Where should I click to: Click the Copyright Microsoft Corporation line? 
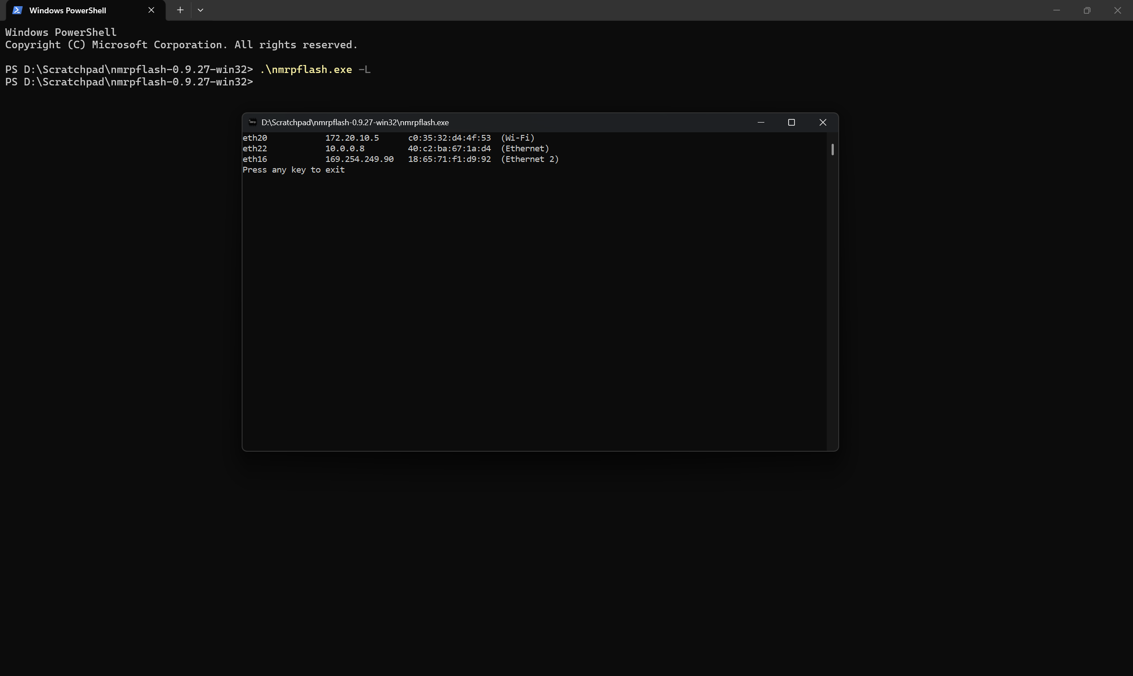(181, 45)
